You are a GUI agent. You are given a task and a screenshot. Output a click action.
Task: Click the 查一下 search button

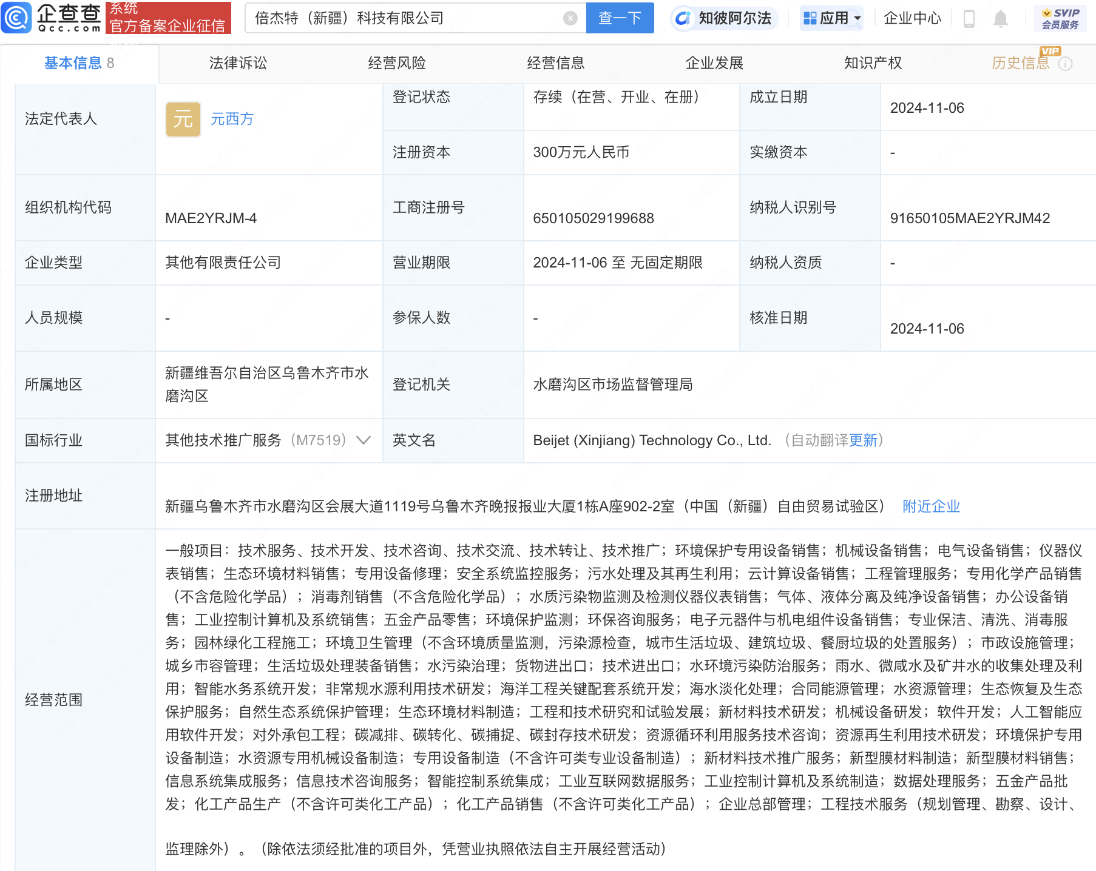coord(620,18)
